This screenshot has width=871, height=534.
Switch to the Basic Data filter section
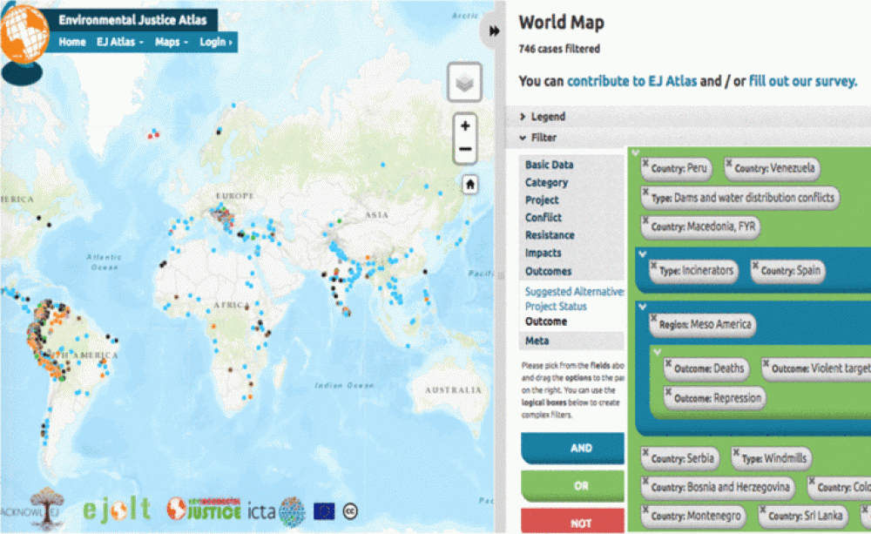click(x=547, y=164)
